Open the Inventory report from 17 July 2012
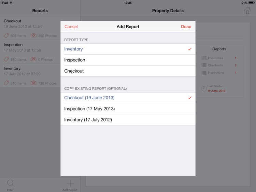 [x=30, y=76]
